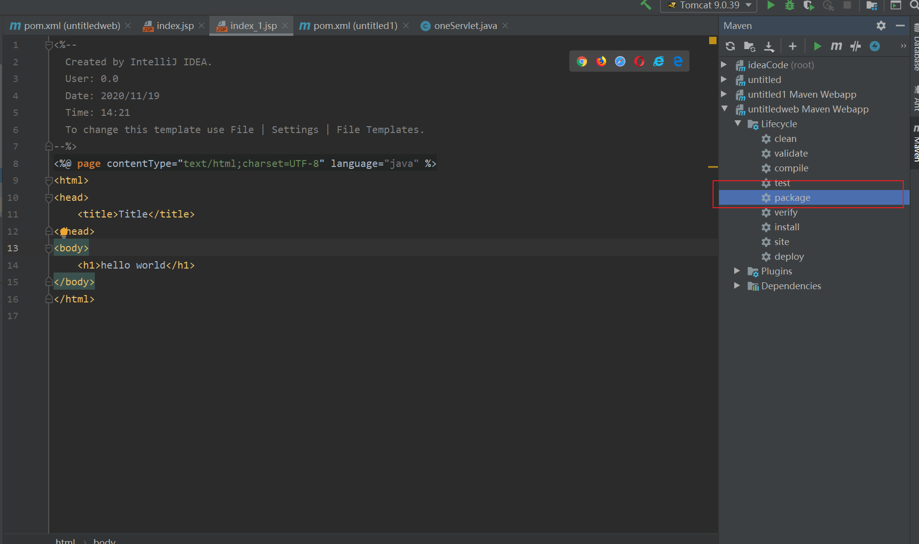Select the test lifecycle goal
The image size is (919, 544).
[782, 183]
